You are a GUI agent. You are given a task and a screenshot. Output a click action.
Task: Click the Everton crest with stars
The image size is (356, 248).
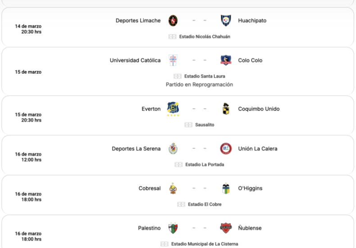coord(173,109)
